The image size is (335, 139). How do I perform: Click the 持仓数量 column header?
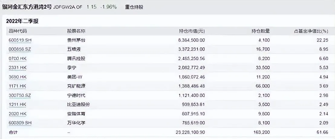[x=260, y=31]
